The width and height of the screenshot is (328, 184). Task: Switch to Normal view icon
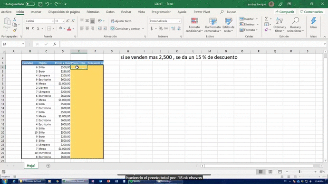tap(260, 172)
